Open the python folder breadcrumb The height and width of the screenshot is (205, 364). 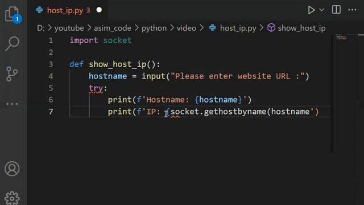[x=154, y=28]
